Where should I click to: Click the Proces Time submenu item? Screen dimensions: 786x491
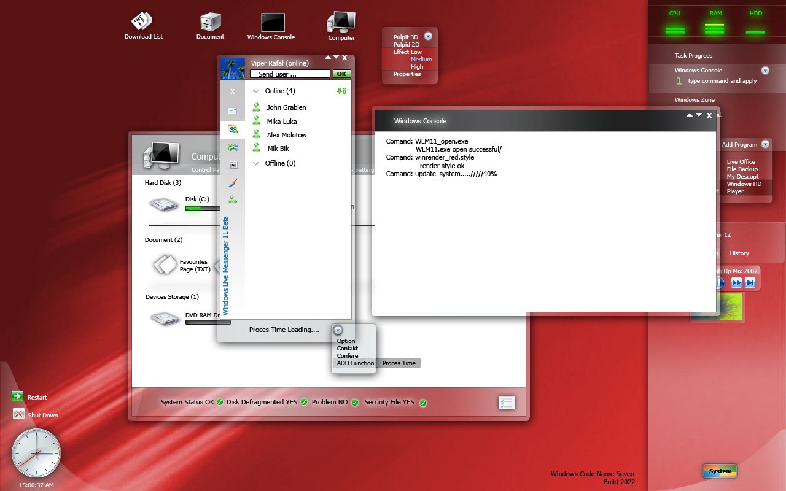click(399, 363)
